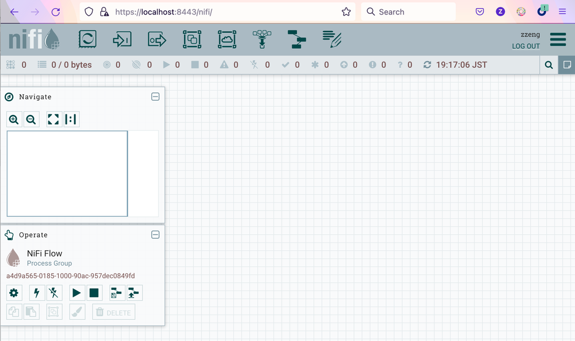Select the Remote Process Group icon

coord(227,39)
